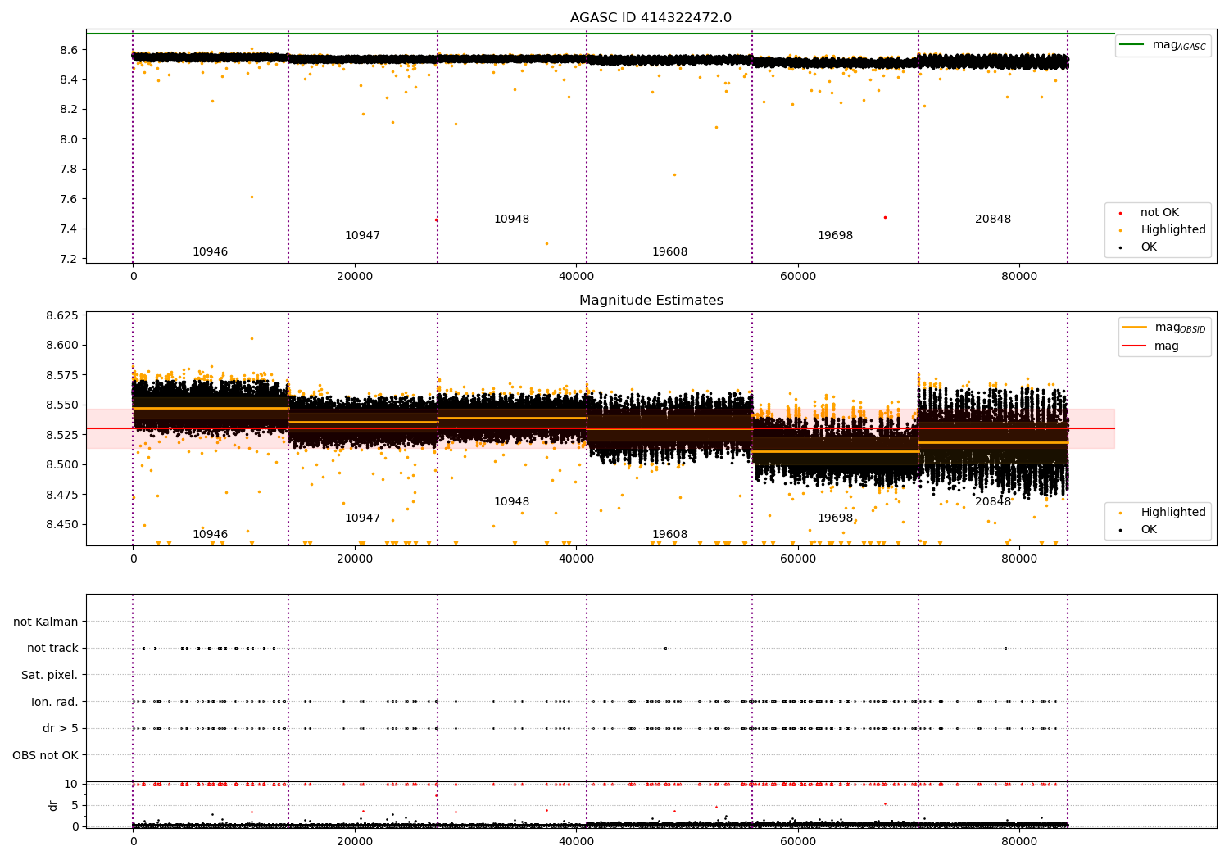Click the 8.450 y-axis tick label
The width and height of the screenshot is (1229, 860).
coord(62,524)
